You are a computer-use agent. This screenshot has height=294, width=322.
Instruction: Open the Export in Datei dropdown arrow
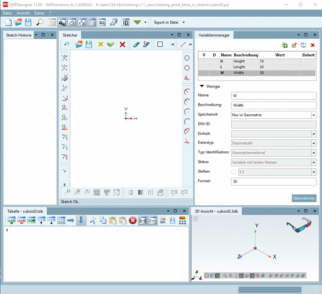pos(184,22)
